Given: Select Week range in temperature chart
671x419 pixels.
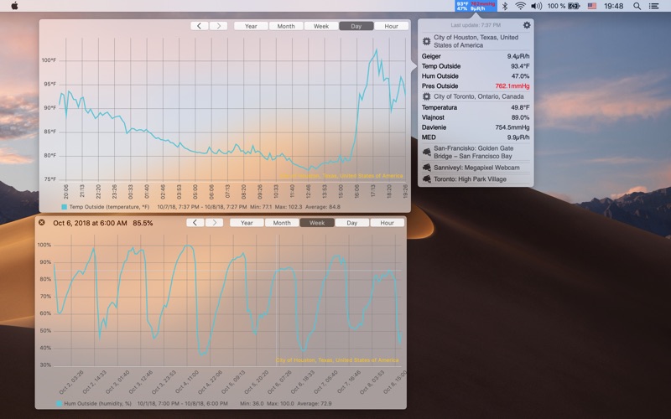Looking at the screenshot, I should click(321, 26).
